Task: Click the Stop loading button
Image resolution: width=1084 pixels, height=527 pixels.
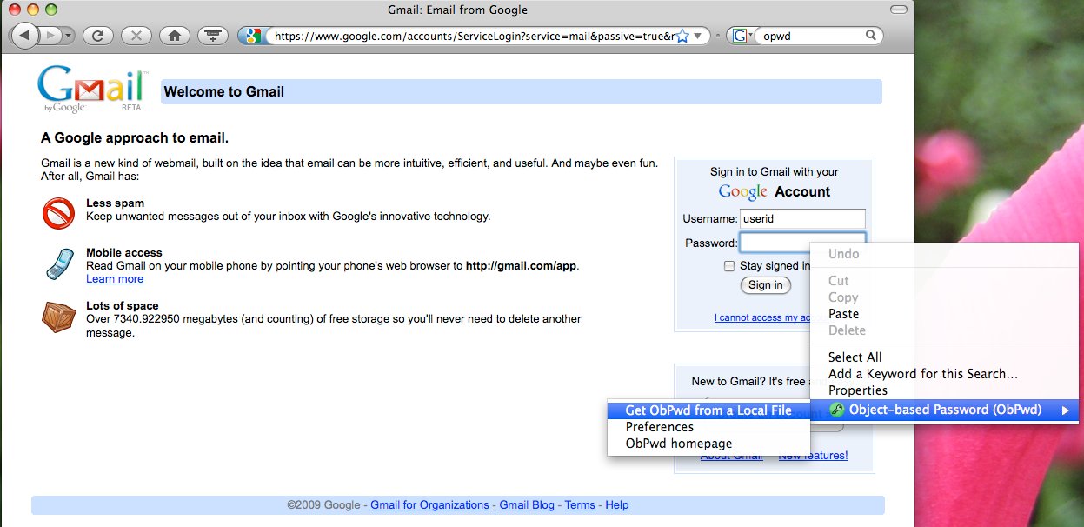Action: click(x=136, y=36)
